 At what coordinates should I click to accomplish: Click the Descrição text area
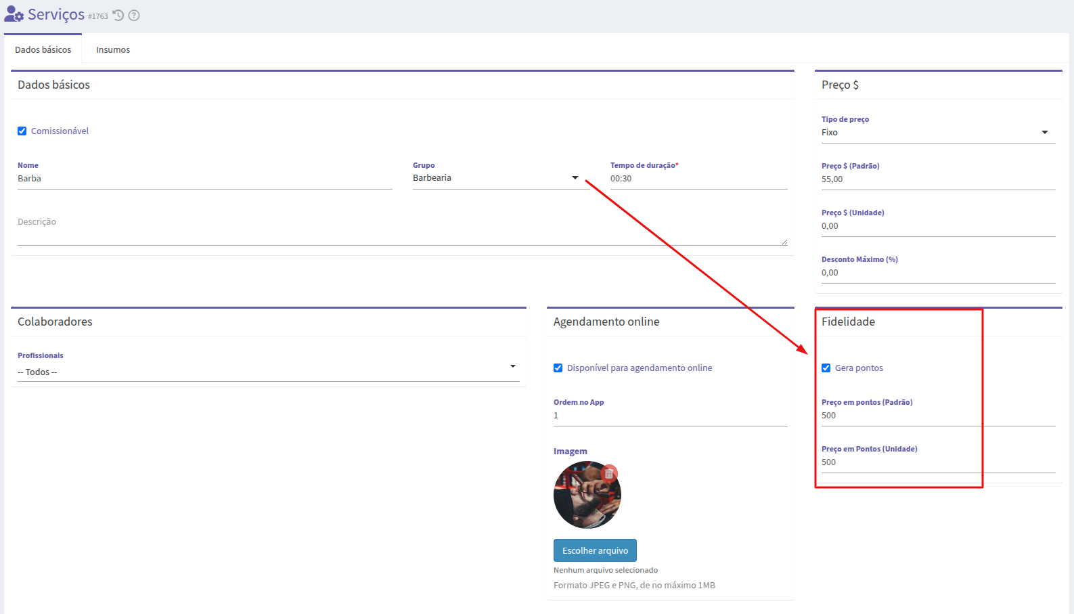402,229
